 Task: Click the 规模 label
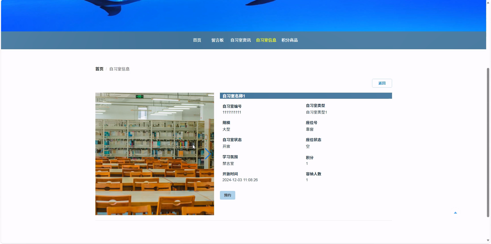pos(226,123)
